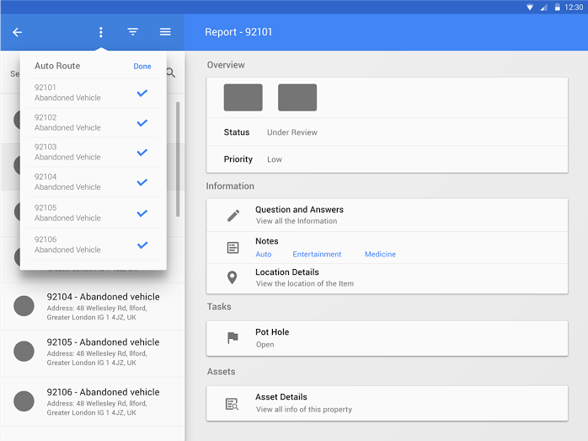
Task: Click the Auto Route list scrollbar
Action: [178, 159]
